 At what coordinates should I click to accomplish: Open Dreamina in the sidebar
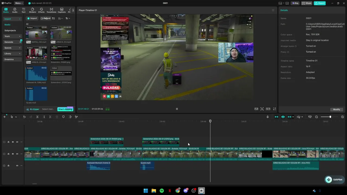[x=9, y=59]
